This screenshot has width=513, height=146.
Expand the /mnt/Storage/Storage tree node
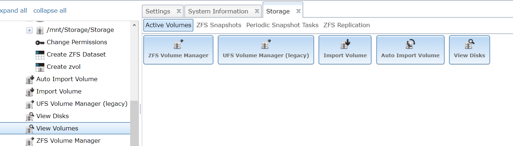tap(30, 30)
